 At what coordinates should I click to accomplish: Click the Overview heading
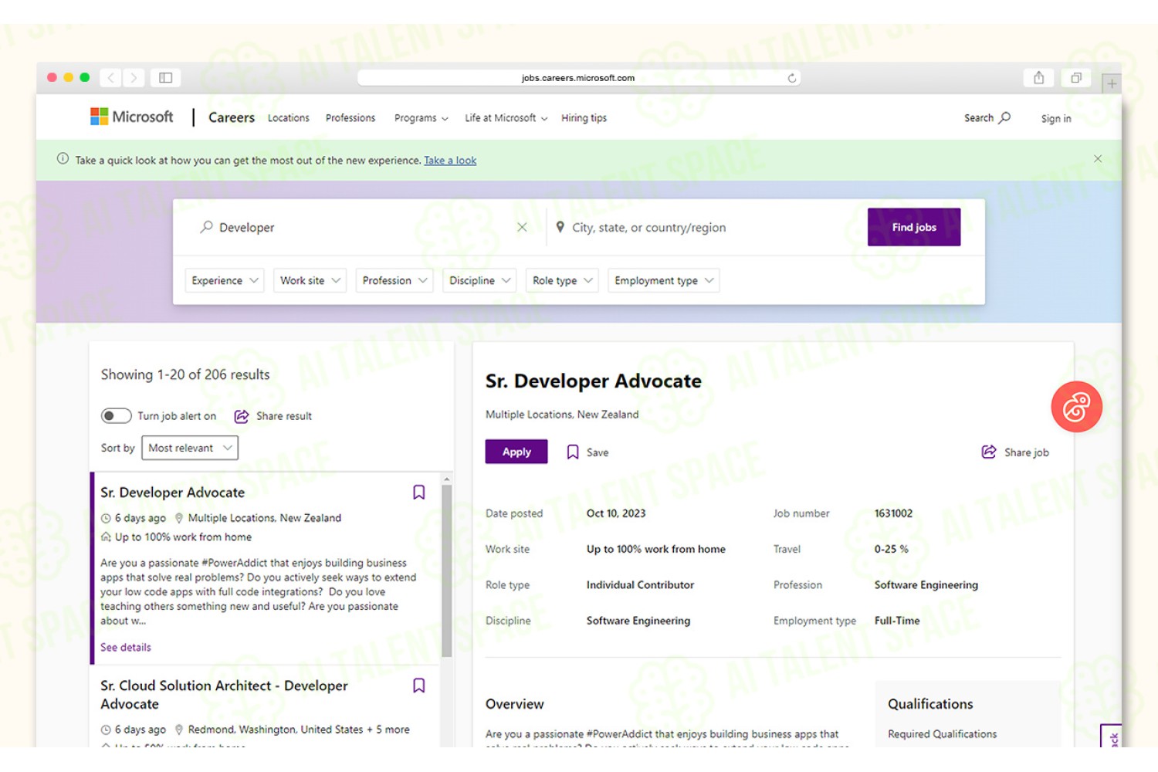pyautogui.click(x=515, y=704)
